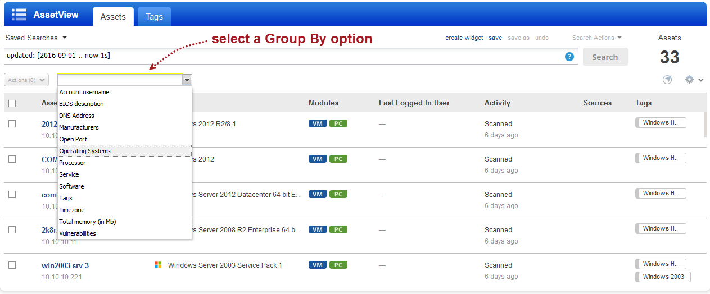The image size is (710, 294).
Task: Click the save link
Action: tap(495, 38)
